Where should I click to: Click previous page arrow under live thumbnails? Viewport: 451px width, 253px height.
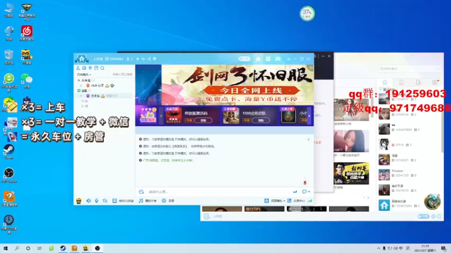pos(364,198)
